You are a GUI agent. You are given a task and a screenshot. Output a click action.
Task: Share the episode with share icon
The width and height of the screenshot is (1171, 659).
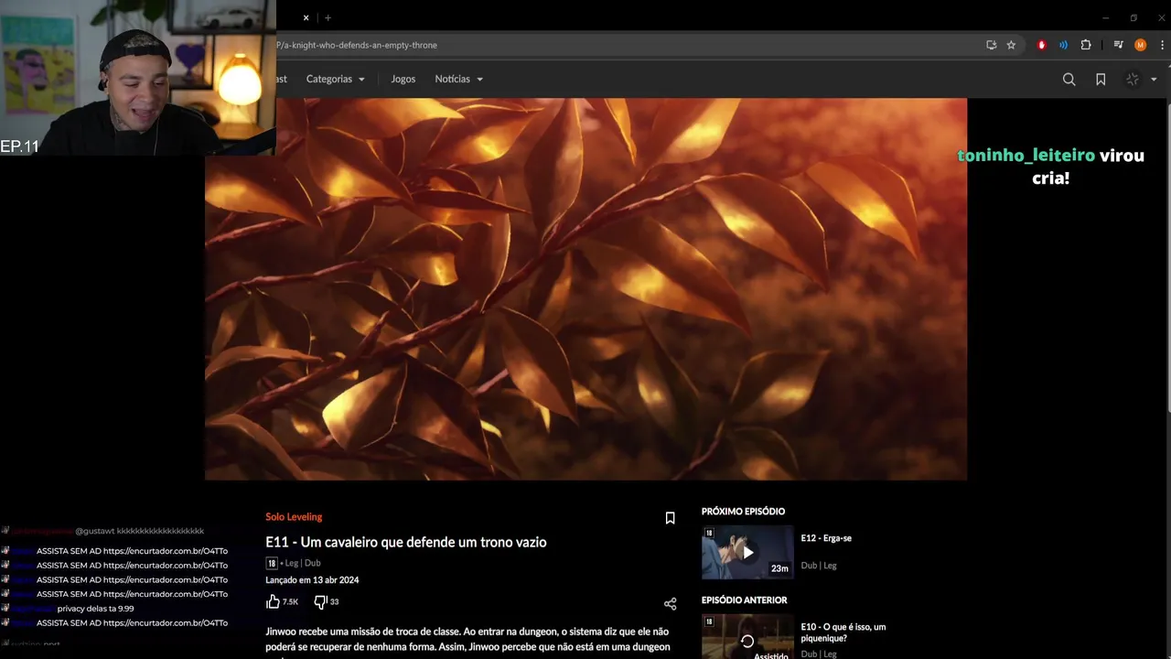tap(670, 604)
